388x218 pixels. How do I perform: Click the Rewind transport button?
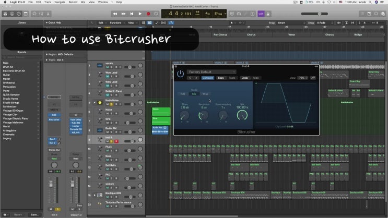tap(115, 14)
